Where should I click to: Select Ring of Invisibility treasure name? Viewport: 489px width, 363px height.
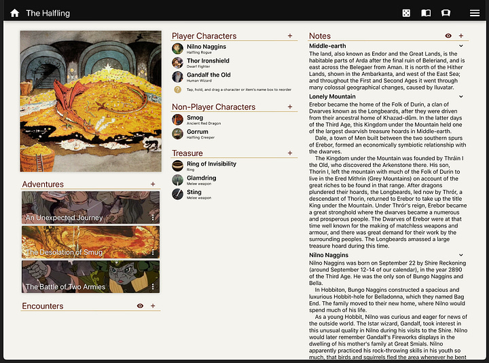tap(211, 164)
